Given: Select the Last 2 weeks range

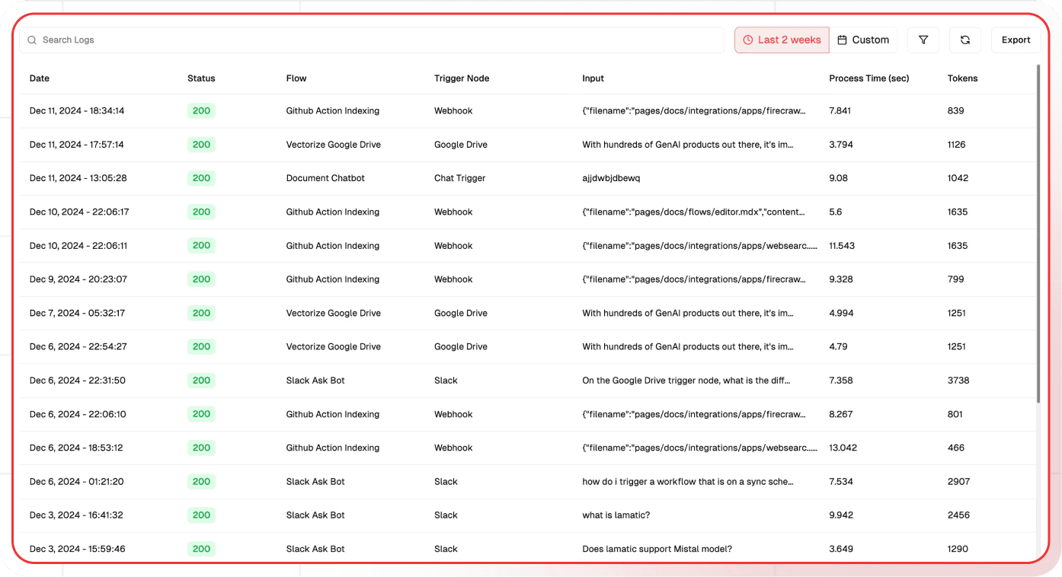Looking at the screenshot, I should coord(782,40).
